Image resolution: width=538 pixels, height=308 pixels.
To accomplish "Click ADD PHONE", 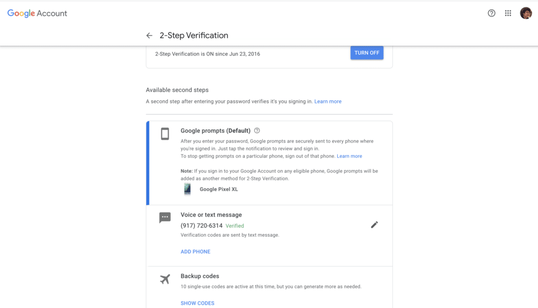I will [x=195, y=252].
